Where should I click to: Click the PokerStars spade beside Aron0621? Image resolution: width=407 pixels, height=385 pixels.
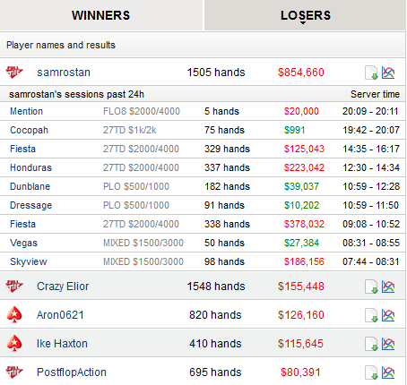14,314
